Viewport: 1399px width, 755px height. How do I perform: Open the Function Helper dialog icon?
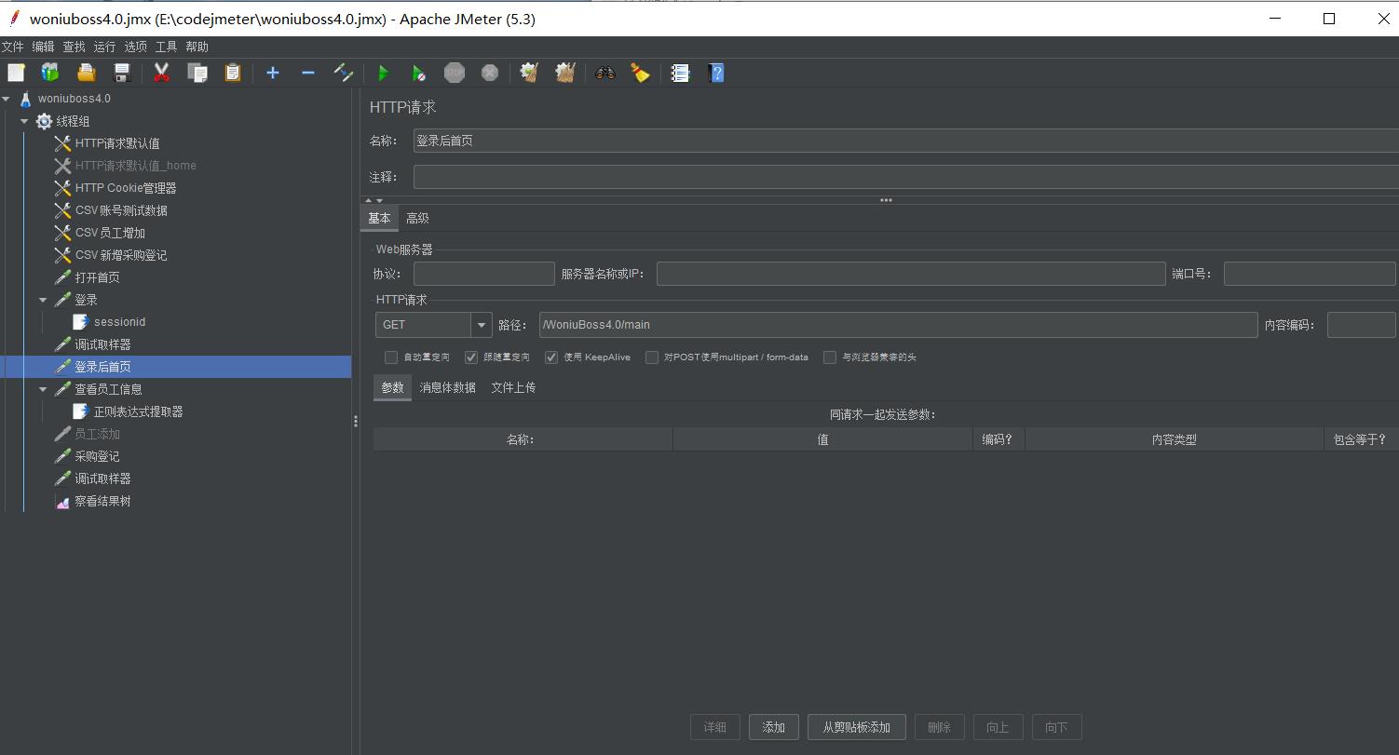coord(680,73)
